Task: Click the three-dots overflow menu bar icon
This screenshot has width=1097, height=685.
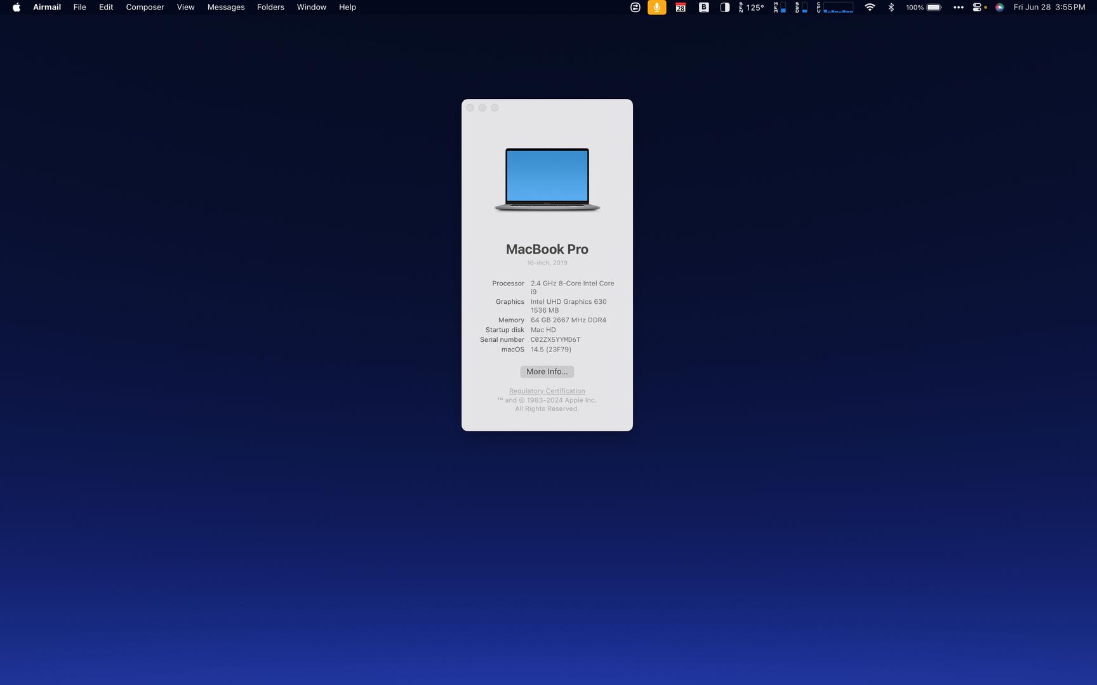Action: pos(959,7)
